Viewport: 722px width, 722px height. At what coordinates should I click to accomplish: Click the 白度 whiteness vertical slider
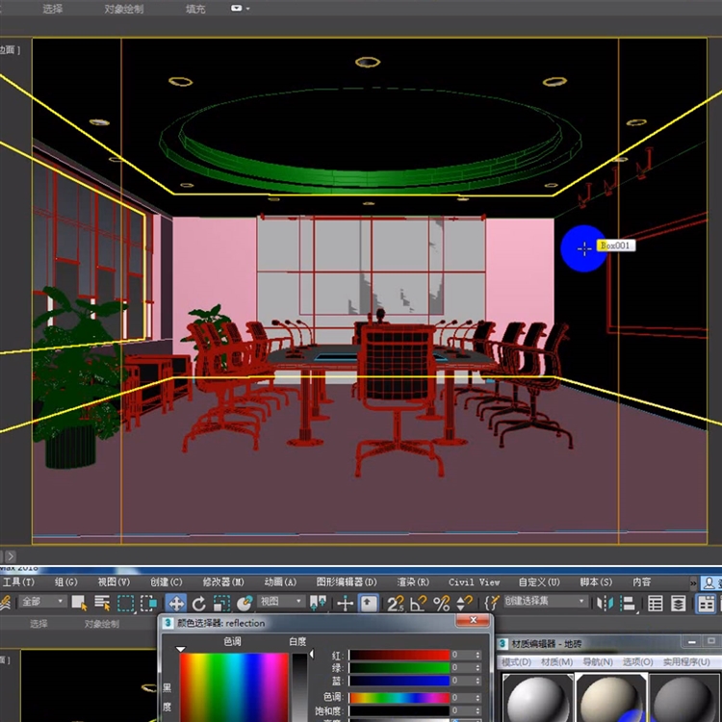click(x=300, y=687)
